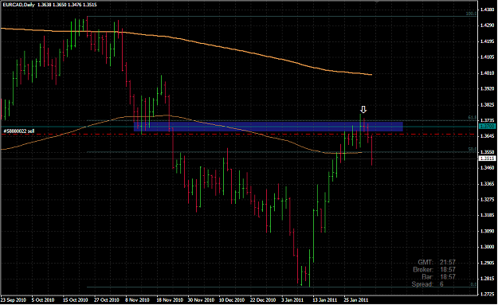Viewport: 498px width, 305px height.
Task: Click the 1.3825 price axis label
Action: coord(488,104)
